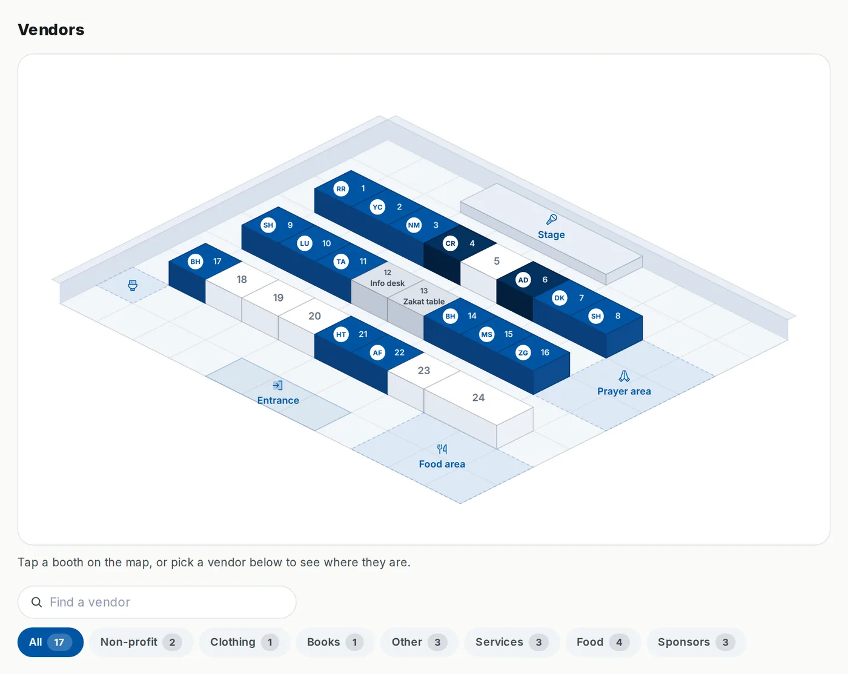Image resolution: width=848 pixels, height=674 pixels.
Task: Select the YC vendor badge at booth 2
Action: (x=377, y=207)
